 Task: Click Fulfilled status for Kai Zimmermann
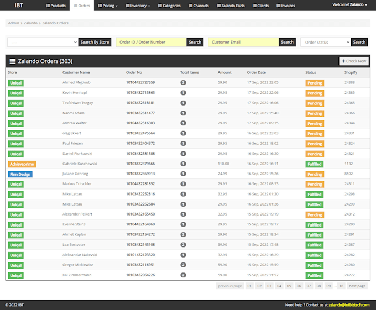[x=315, y=276]
